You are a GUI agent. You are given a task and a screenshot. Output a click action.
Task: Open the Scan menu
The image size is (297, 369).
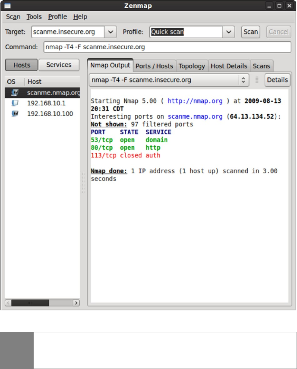point(13,17)
